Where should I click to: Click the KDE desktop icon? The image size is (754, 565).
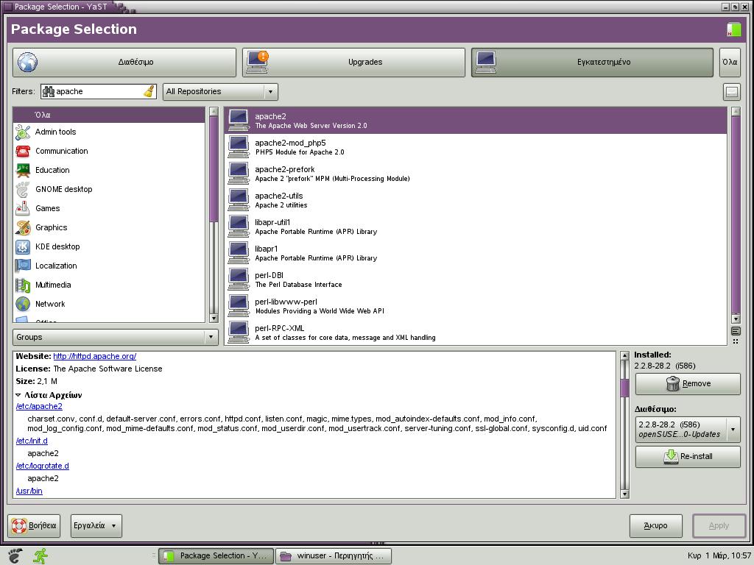[23, 247]
